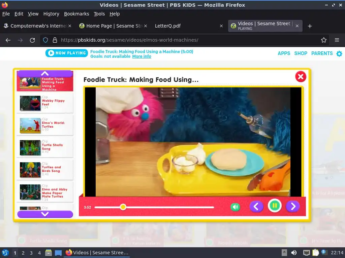The width and height of the screenshot is (345, 258).
Task: Open the network monitor tray icon
Action: tap(306, 253)
